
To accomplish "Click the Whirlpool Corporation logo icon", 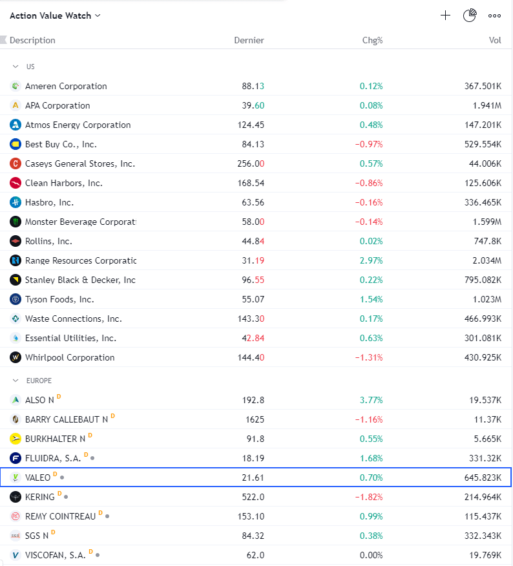I will (x=15, y=357).
